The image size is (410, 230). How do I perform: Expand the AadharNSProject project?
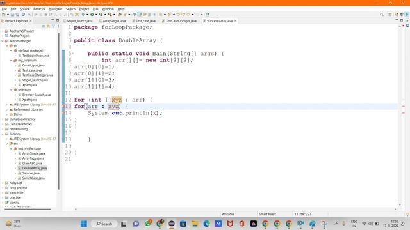click(x=3, y=31)
